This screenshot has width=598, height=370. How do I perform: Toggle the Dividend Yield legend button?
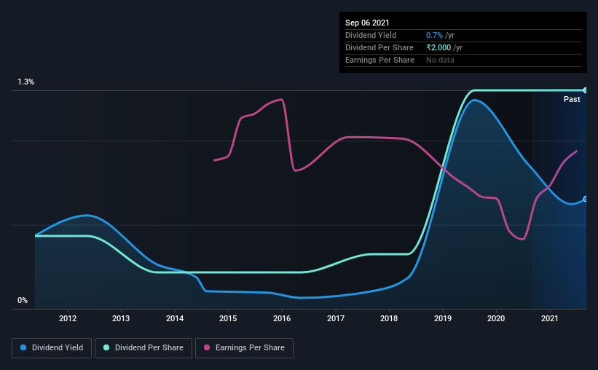tap(52, 348)
